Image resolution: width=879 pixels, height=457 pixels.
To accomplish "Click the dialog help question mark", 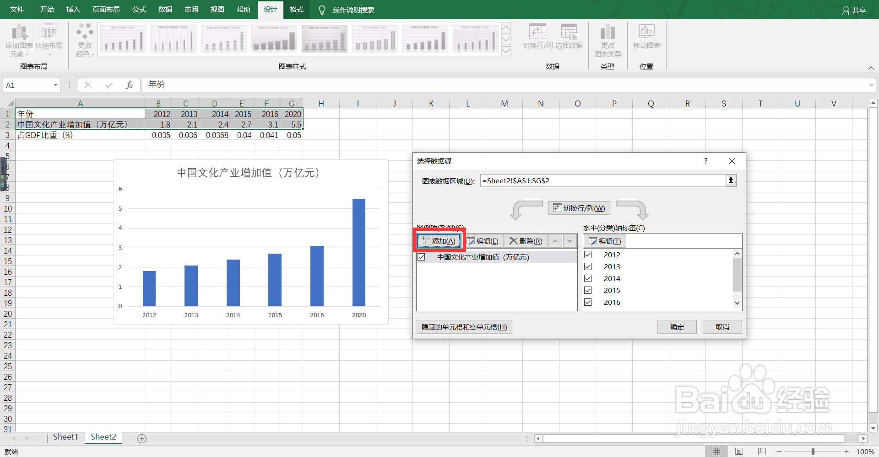I will click(x=705, y=161).
